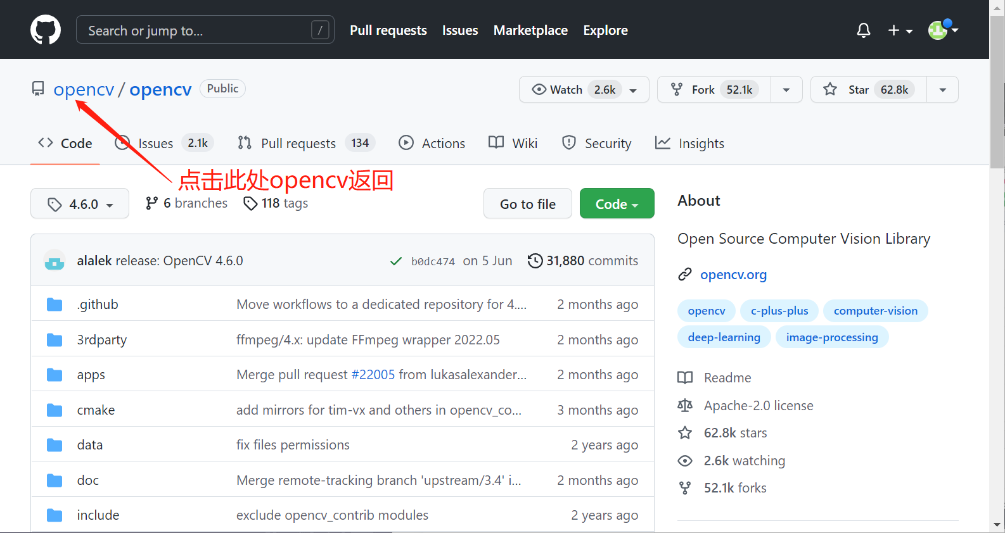Click the alalek author name
The height and width of the screenshot is (533, 1005).
(x=94, y=261)
